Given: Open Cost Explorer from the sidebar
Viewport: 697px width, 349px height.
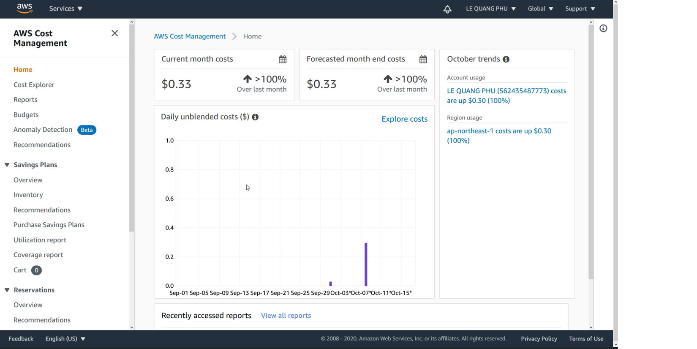Looking at the screenshot, I should pos(34,85).
